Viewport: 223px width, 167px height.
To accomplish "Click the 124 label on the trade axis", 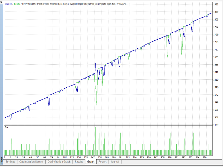I will (79, 157).
